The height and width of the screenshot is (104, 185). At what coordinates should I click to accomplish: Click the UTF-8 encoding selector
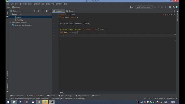[x=155, y=99]
